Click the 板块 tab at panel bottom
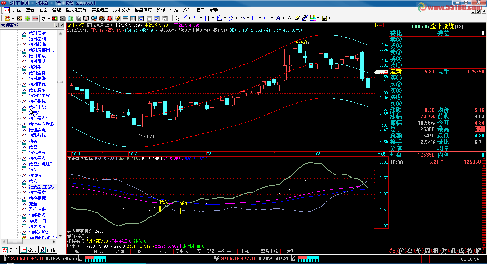The width and height of the screenshot is (487, 264). [x=29, y=250]
